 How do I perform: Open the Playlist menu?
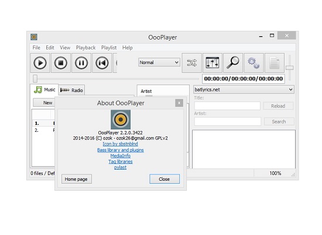pyautogui.click(x=109, y=48)
